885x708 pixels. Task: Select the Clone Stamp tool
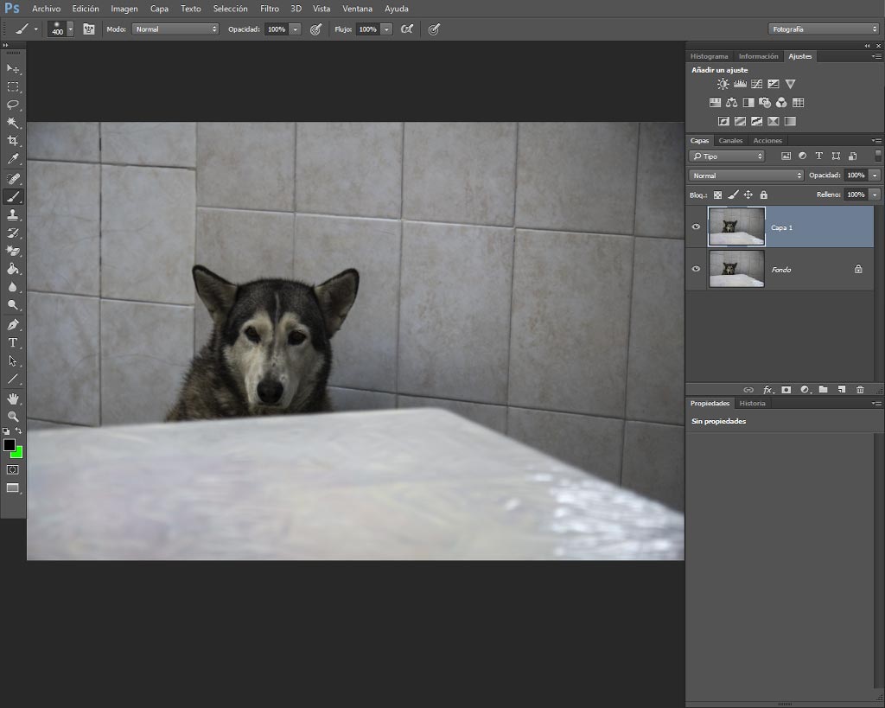click(12, 215)
